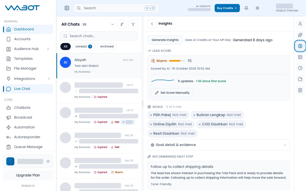This screenshot has height=191, width=306.
Task: Click Aisyah's AI avatar
Action: tap(65, 62)
